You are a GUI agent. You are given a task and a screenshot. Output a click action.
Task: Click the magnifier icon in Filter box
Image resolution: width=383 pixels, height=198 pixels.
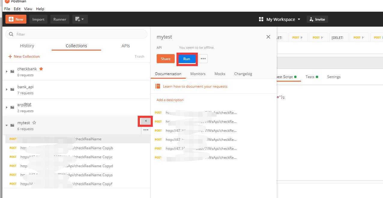[11, 34]
